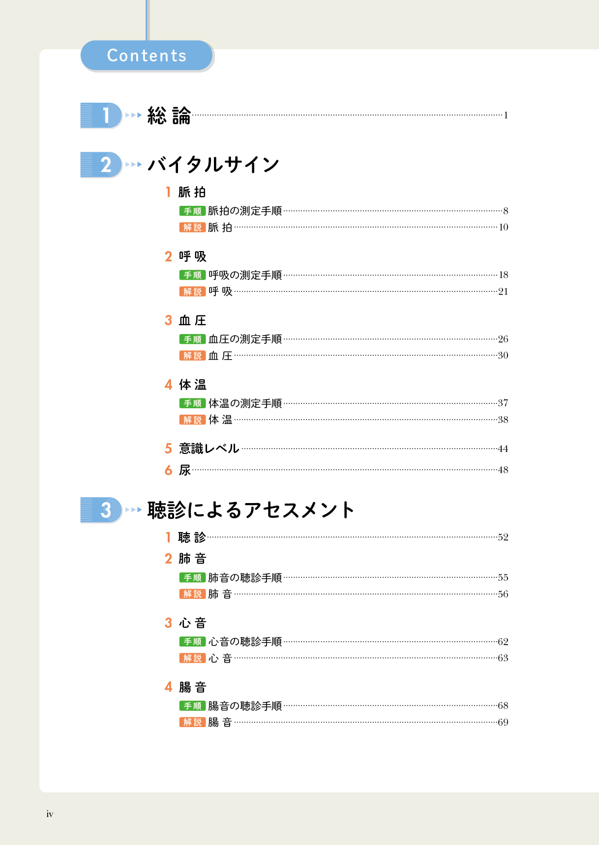This screenshot has height=845, width=599.
Task: Click the Contents header label
Action: [147, 56]
